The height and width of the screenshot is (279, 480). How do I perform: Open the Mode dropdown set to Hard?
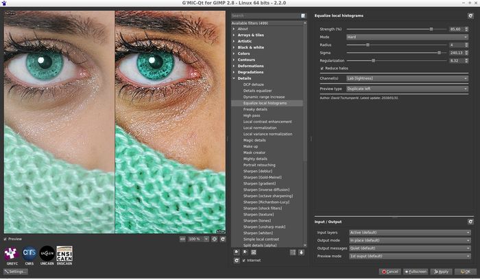[x=407, y=37]
